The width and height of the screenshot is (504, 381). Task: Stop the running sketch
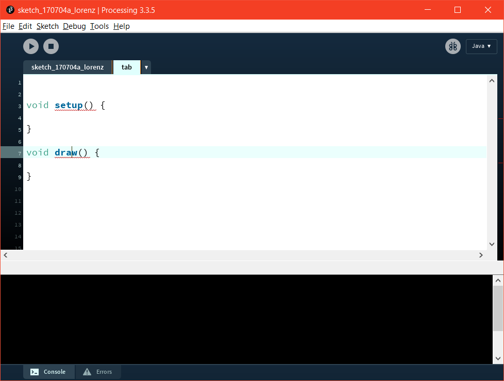click(51, 46)
